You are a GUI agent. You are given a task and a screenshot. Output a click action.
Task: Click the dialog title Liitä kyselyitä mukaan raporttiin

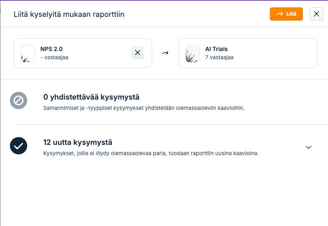click(x=69, y=14)
